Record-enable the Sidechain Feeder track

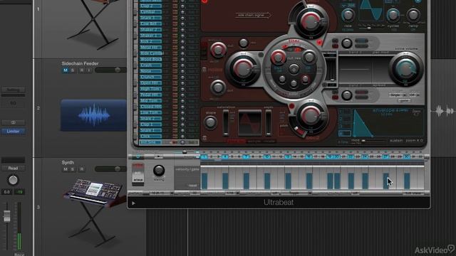click(x=82, y=70)
